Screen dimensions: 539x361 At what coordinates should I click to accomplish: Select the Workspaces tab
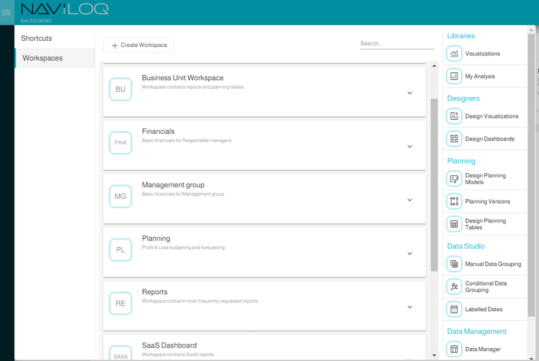[x=55, y=58]
